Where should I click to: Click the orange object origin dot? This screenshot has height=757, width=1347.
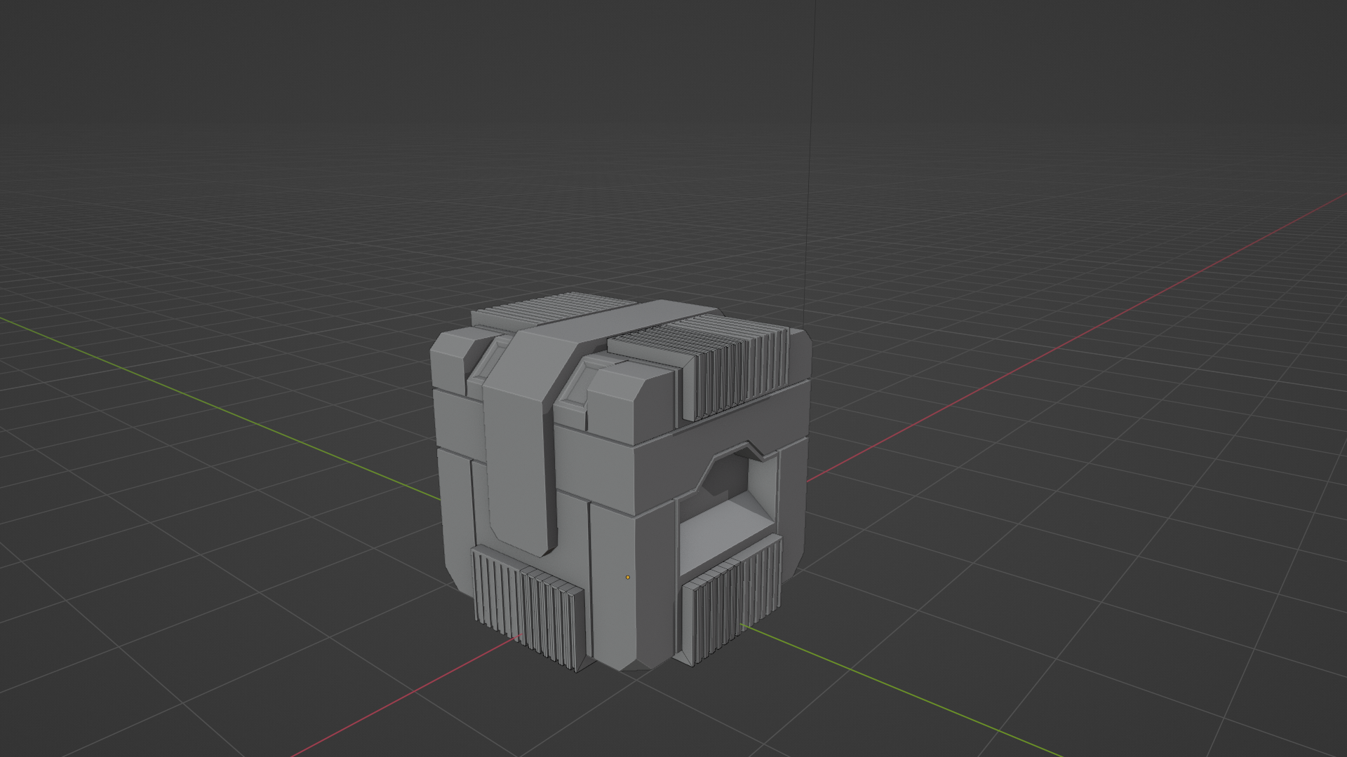tap(628, 578)
